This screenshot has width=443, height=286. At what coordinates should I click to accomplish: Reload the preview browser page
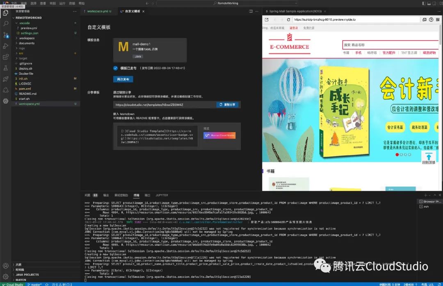coord(288,20)
